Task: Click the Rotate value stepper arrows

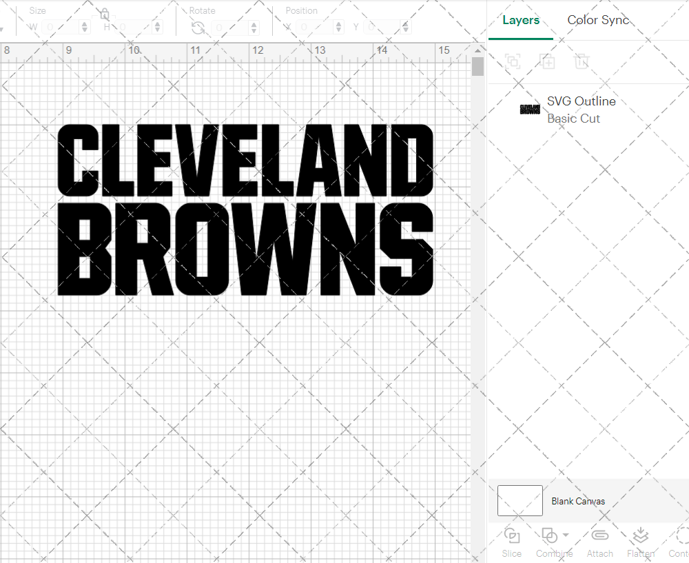Action: tap(254, 28)
